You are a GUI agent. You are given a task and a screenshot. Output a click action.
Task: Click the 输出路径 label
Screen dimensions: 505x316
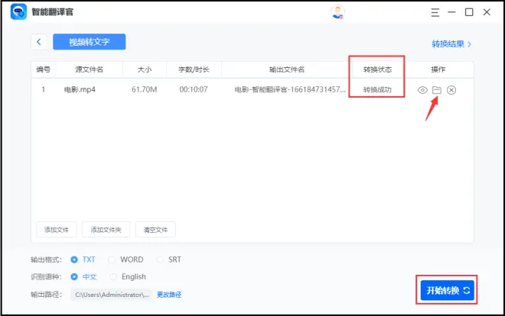pyautogui.click(x=46, y=295)
